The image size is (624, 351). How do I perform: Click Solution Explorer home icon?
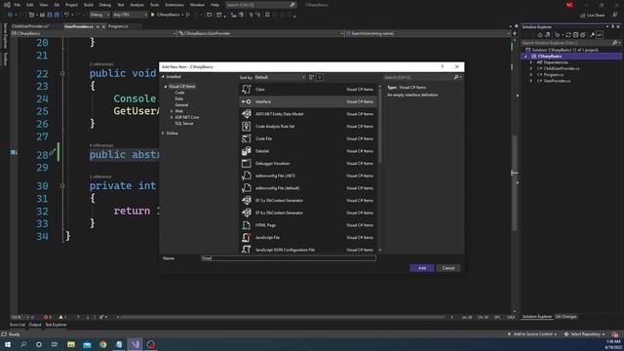[540, 35]
